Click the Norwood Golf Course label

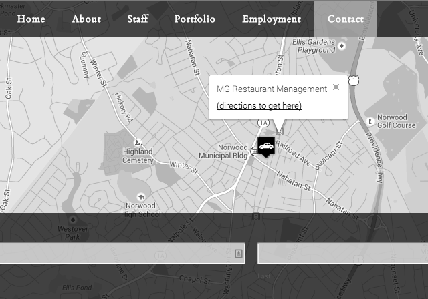coord(397,121)
